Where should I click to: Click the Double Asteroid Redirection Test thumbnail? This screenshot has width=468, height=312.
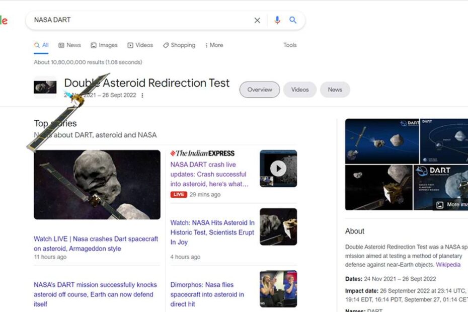45,87
